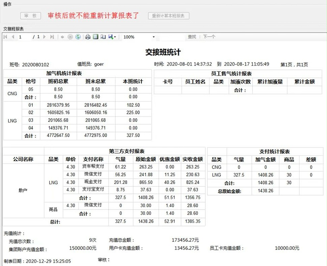327x266 pixels.
Task: Click the 审核 button
Action: 30,16
